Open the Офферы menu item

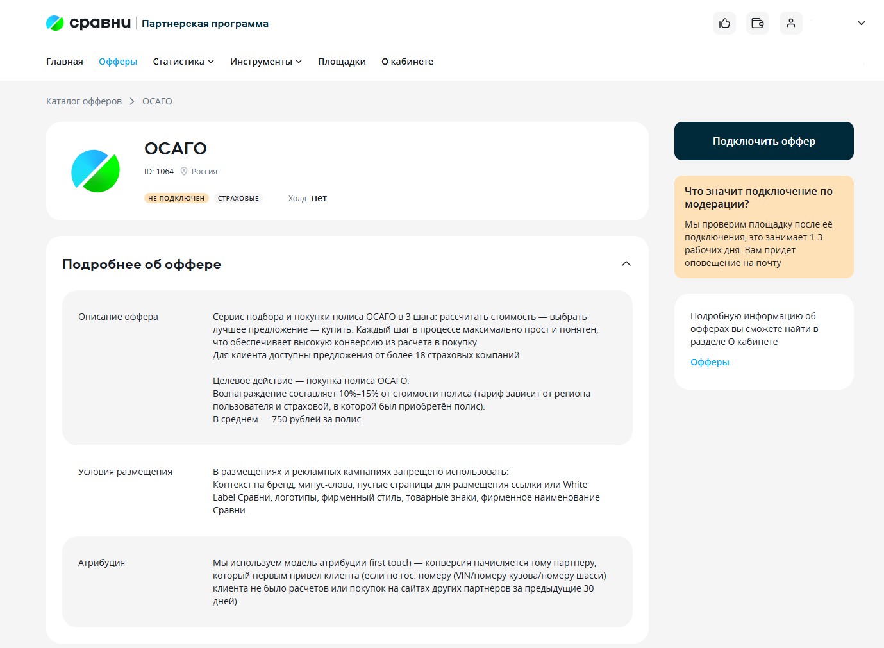[118, 62]
